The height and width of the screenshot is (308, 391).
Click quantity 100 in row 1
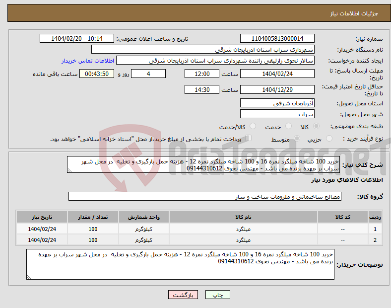tap(93, 229)
